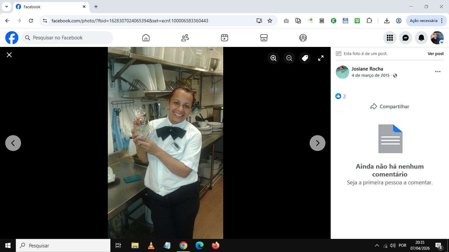The width and height of the screenshot is (449, 252).
Task: Open post options three-dot menu
Action: tap(437, 72)
